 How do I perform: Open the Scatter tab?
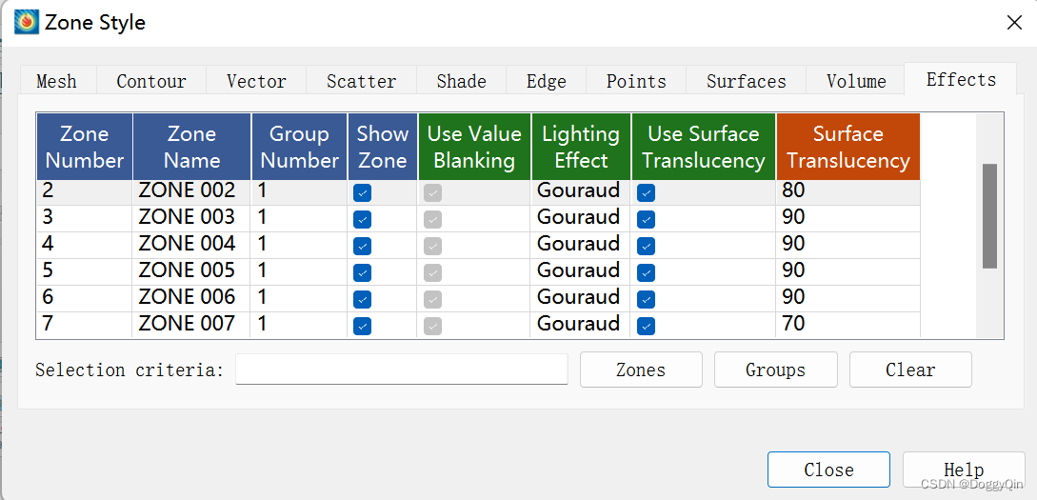pos(361,81)
